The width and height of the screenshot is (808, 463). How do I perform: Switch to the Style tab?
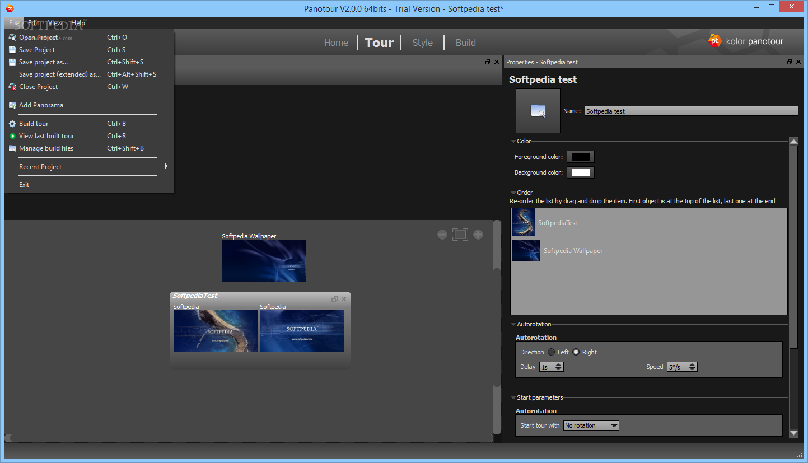423,43
